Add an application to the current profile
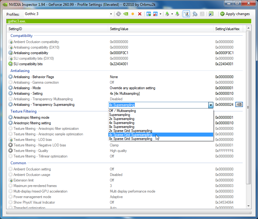 click(149, 14)
